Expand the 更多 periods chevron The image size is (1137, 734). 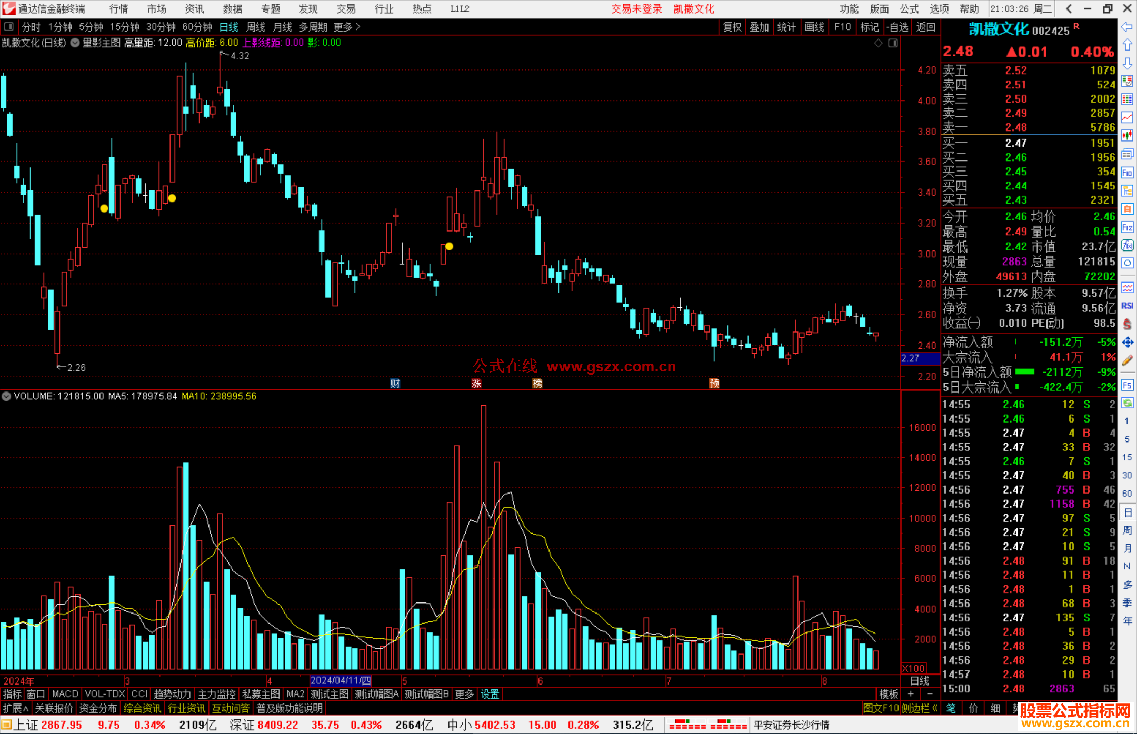click(x=358, y=27)
